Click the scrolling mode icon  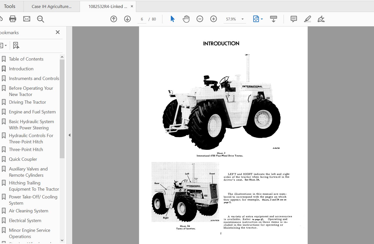[274, 19]
